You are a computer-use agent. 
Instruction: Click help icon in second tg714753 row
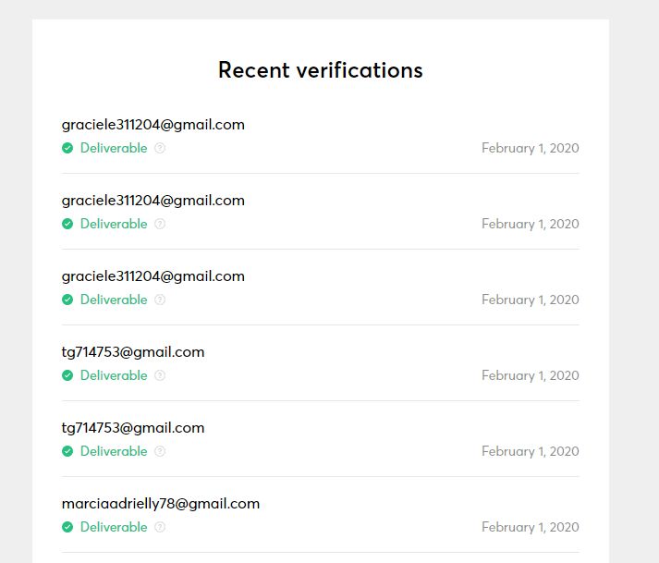click(160, 451)
